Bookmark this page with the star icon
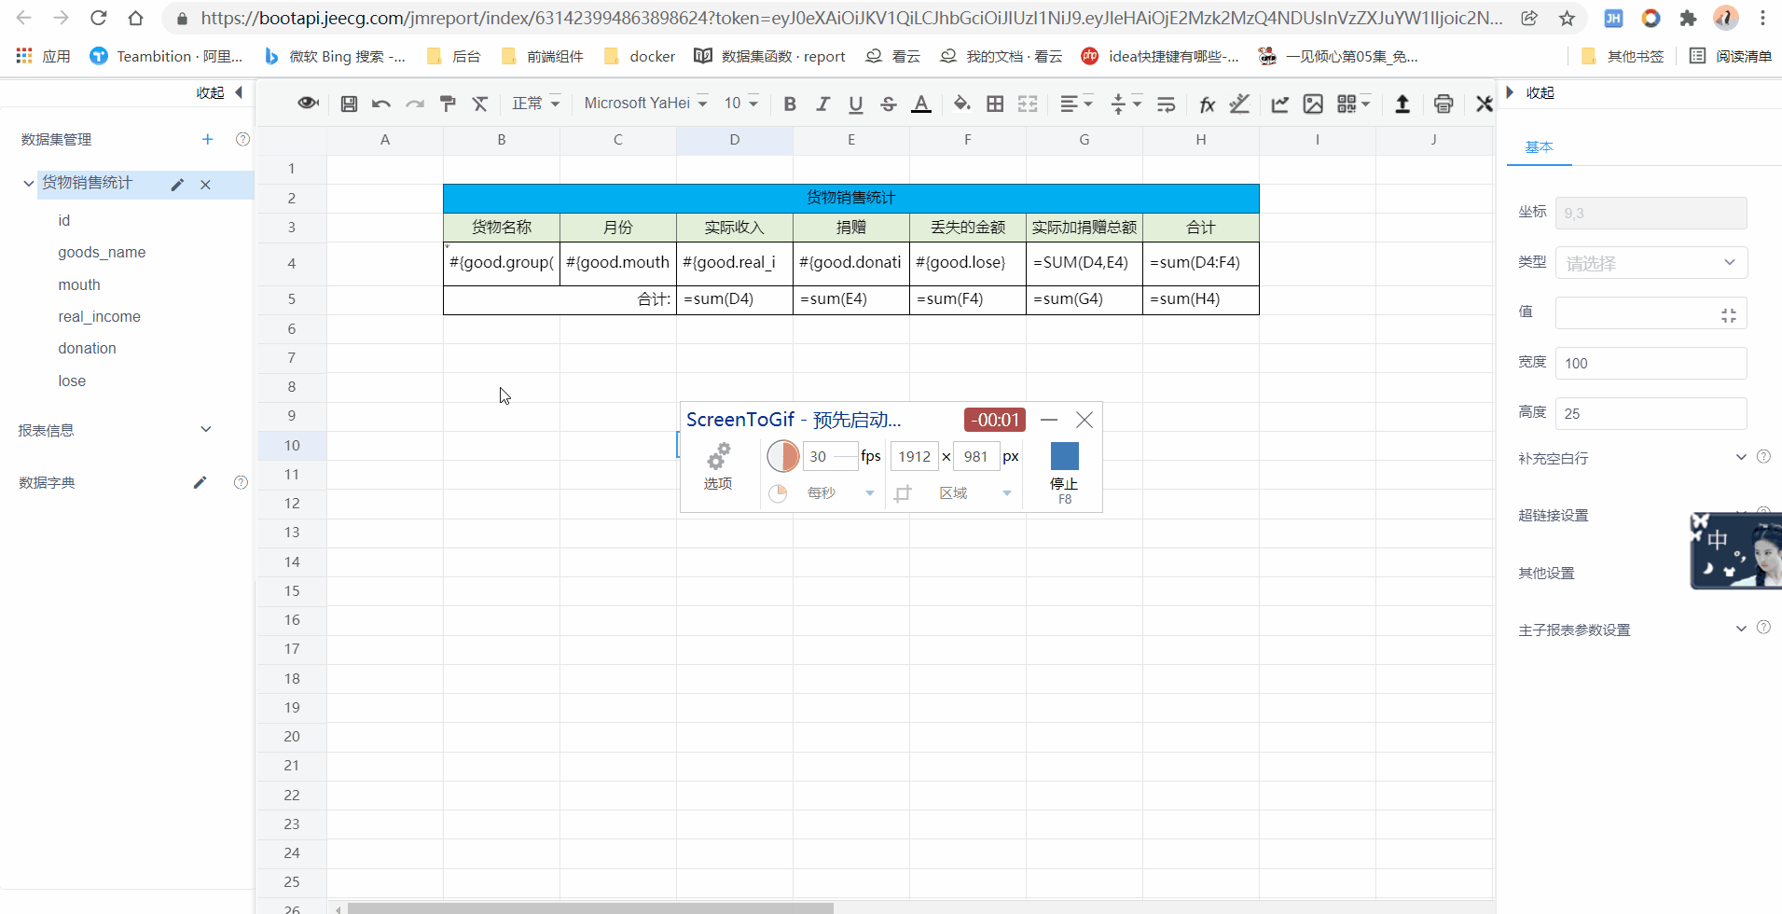Screen dimensions: 1782x914 [x=1567, y=18]
